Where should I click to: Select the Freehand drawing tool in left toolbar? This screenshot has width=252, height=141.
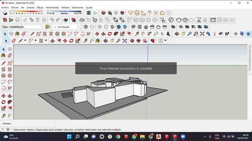[x=9, y=63]
